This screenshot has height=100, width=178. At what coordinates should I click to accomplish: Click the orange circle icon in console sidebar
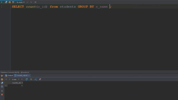(x=2, y=79)
